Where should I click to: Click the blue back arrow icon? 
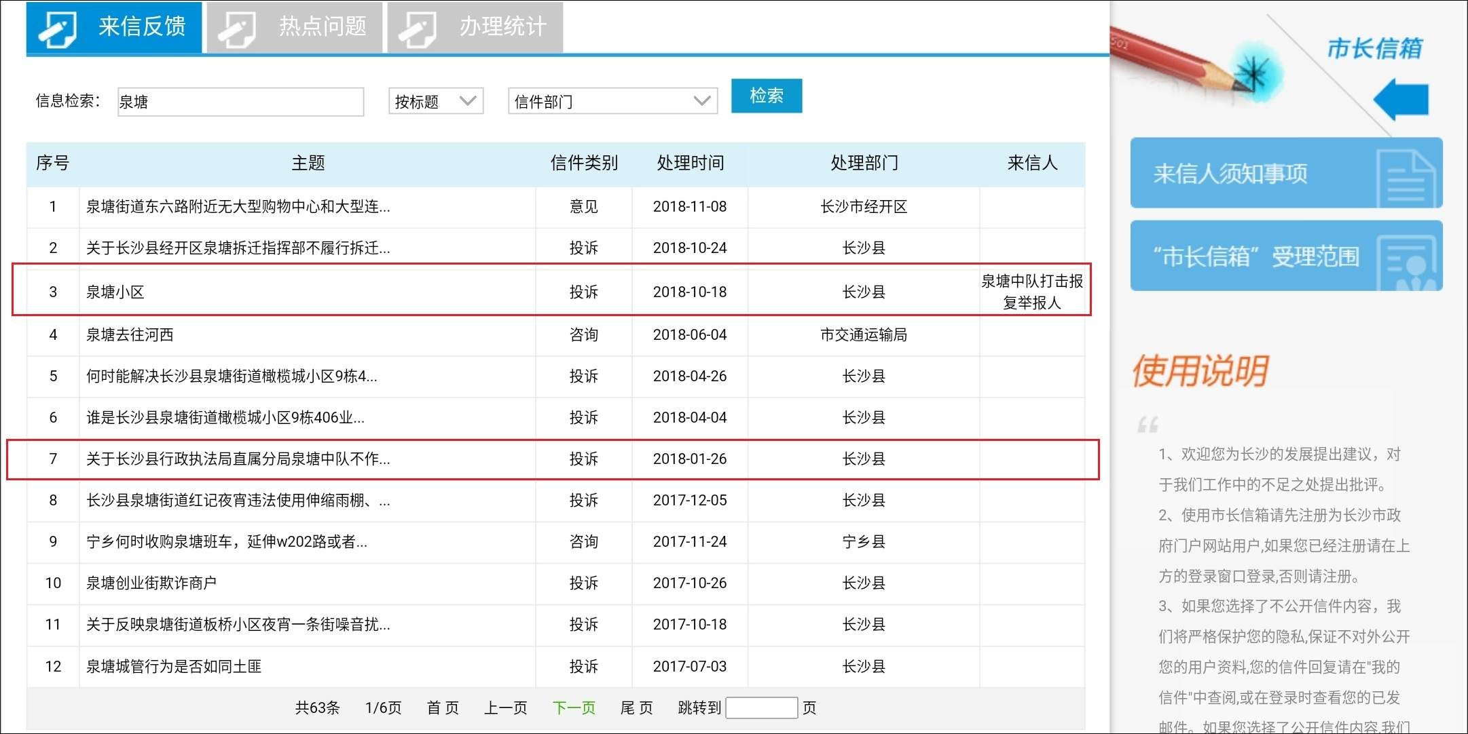[x=1402, y=99]
